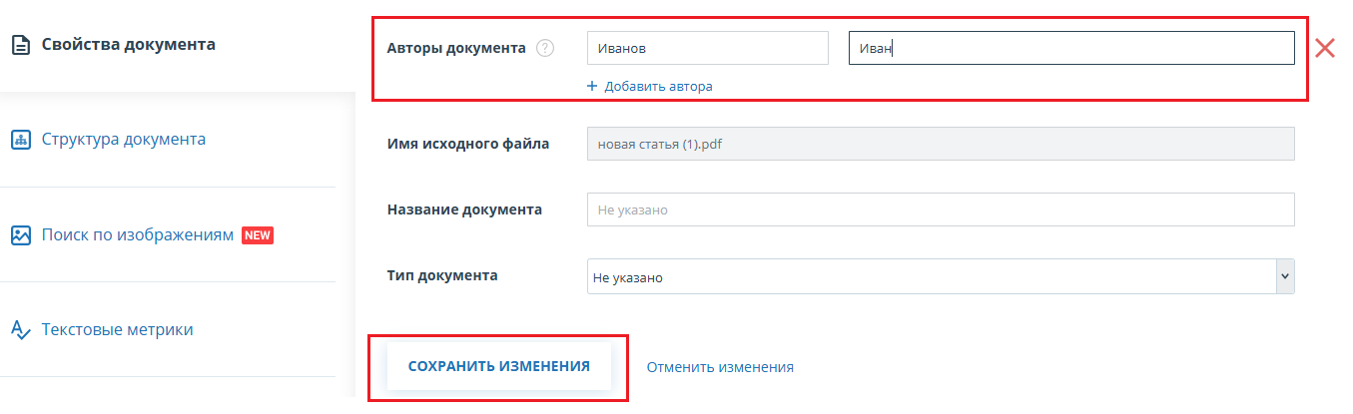The image size is (1353, 414).
Task: Open the Свойства документа section
Action: [x=128, y=45]
